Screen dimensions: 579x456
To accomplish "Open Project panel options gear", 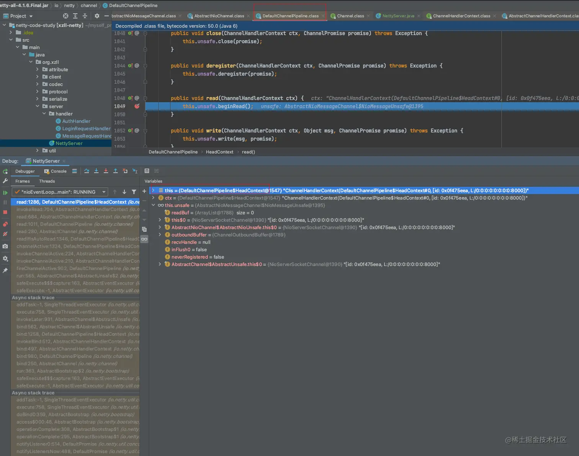I will pyautogui.click(x=97, y=16).
